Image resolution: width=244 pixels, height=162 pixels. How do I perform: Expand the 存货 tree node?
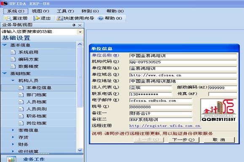pos(13,137)
